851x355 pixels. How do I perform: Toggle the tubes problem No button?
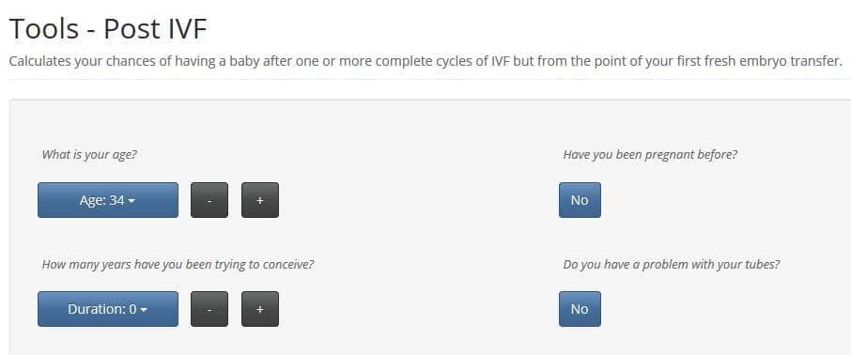[580, 309]
